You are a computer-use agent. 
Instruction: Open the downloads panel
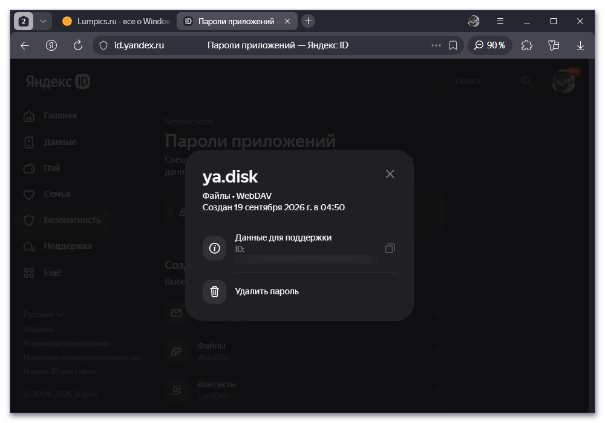(x=580, y=45)
